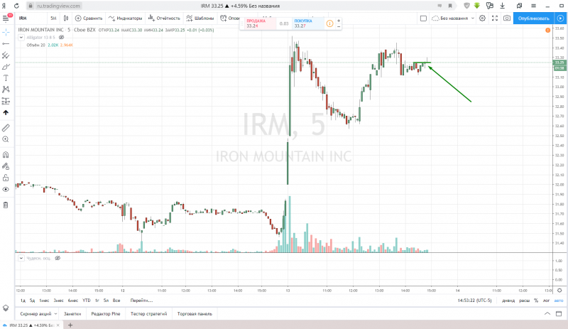This screenshot has width=568, height=329.
Task: Open the pitchfork and Gann tools
Action: click(x=6, y=55)
